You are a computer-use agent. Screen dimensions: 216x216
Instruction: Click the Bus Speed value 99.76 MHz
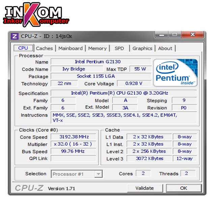coord(73,151)
